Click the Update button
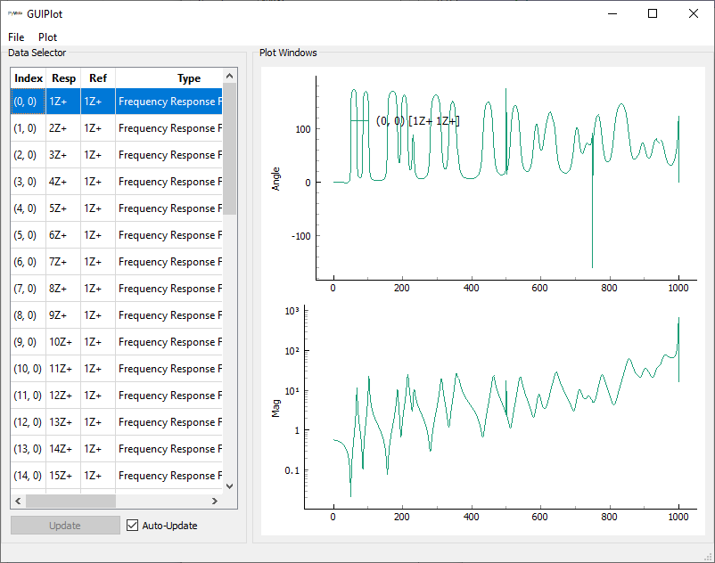Image resolution: width=715 pixels, height=563 pixels. pyautogui.click(x=65, y=526)
